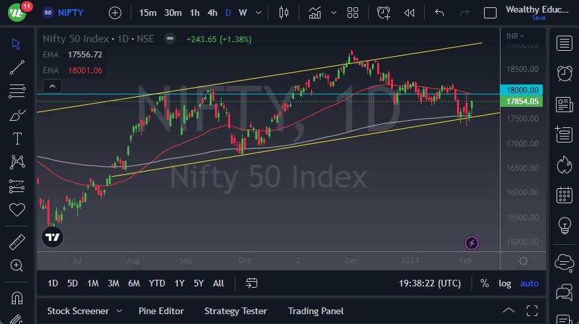The width and height of the screenshot is (579, 324).
Task: Click the candlestick chart style icon
Action: (x=284, y=13)
